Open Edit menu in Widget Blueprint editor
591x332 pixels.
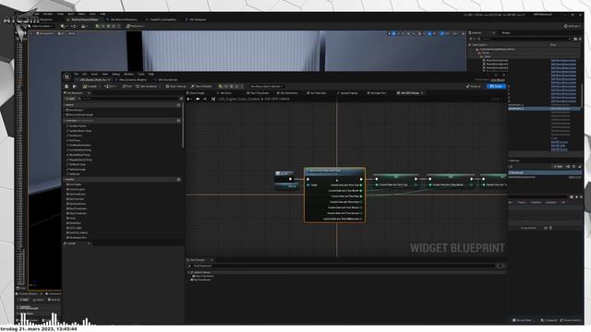click(x=84, y=74)
